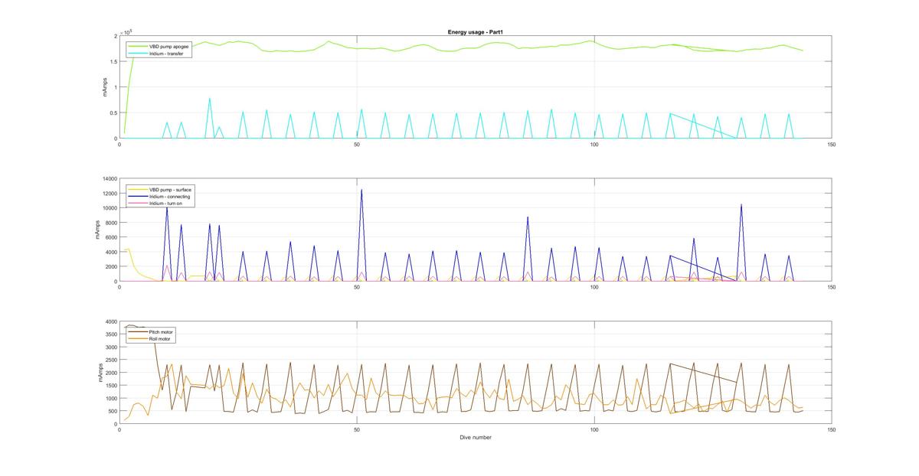Screen dimensions: 919x476
Task: Click the mAmps label of the middle plot
Action: (x=98, y=230)
